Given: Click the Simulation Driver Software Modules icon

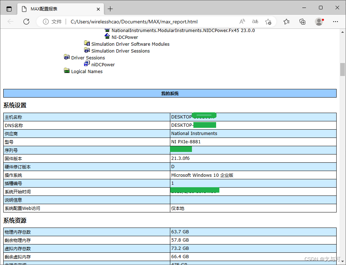Looking at the screenshot, I should (x=87, y=44).
